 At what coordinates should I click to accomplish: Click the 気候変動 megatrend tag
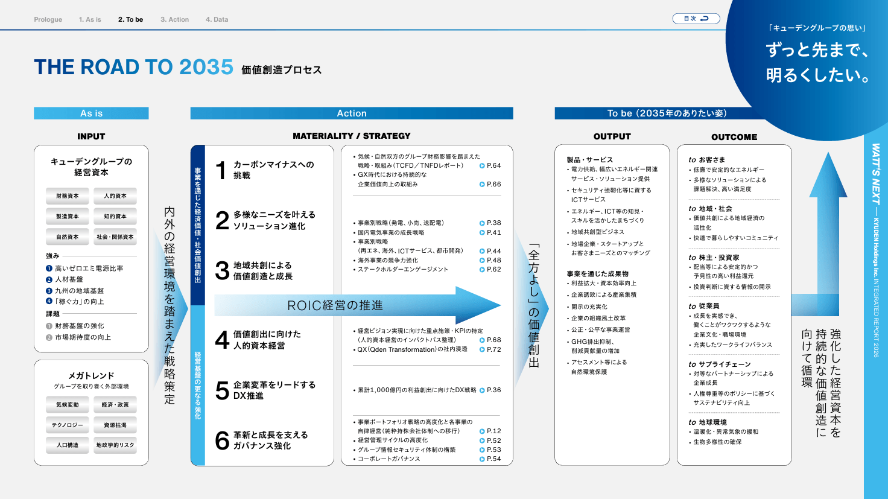tap(68, 405)
